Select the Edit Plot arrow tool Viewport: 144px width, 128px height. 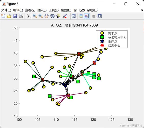click(x=28, y=16)
